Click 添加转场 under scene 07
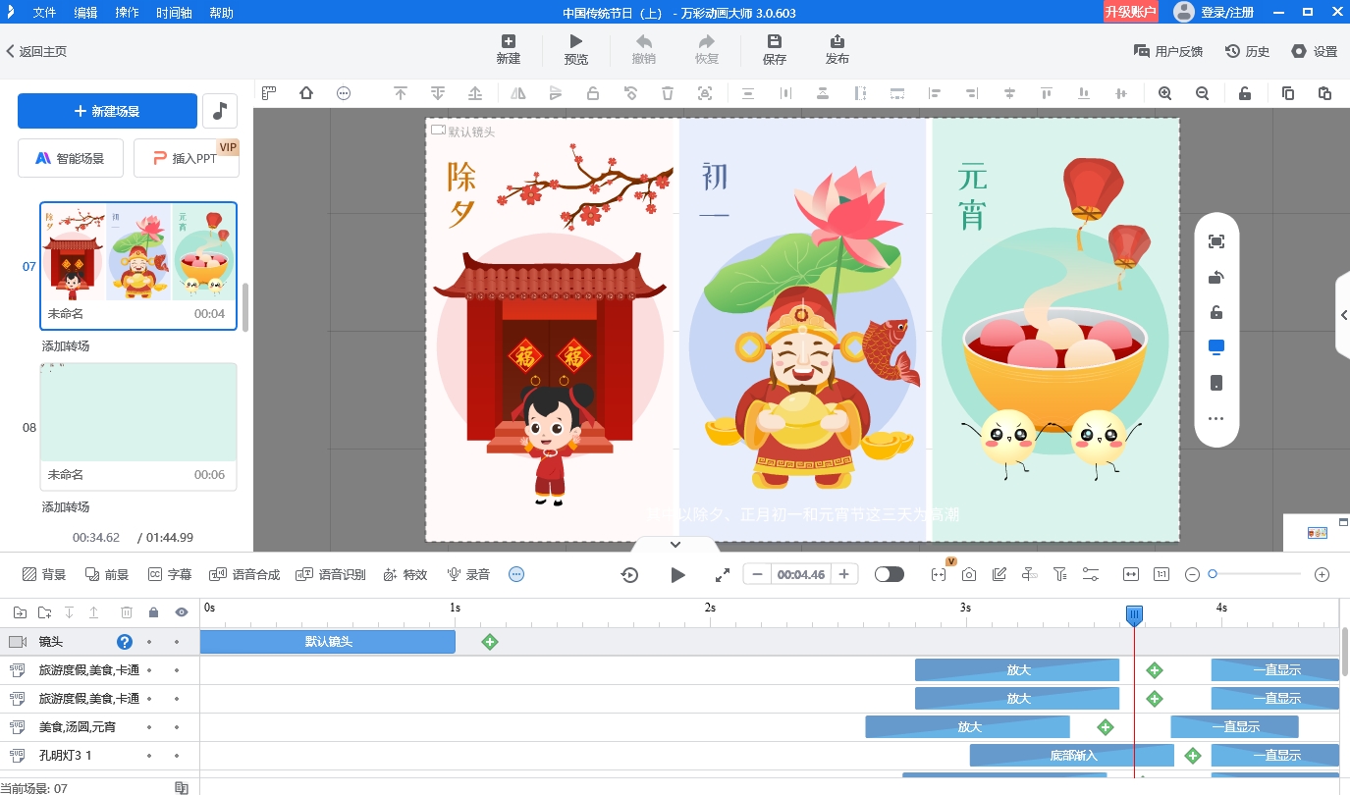Screen dimensions: 1350x795 coord(66,346)
